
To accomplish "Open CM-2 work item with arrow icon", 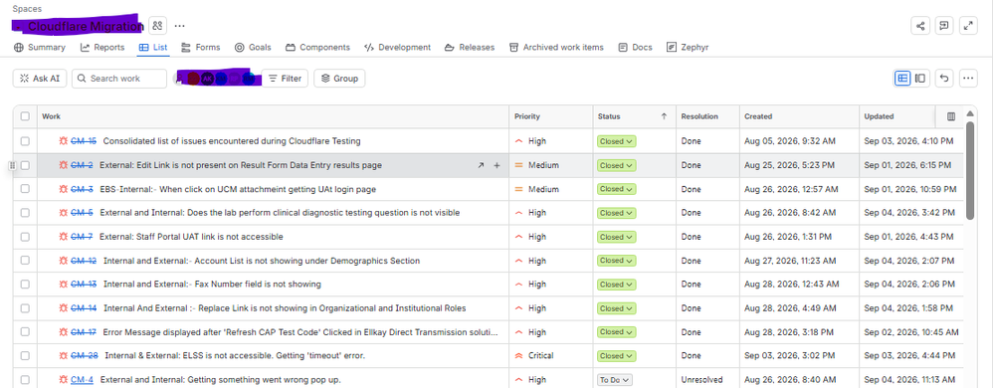I will click(x=480, y=165).
